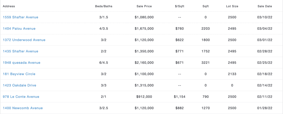
Task: Select the 1948 quesada Avenue link
Action: (x=22, y=63)
